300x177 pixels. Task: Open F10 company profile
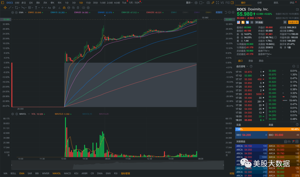[x=227, y=3]
